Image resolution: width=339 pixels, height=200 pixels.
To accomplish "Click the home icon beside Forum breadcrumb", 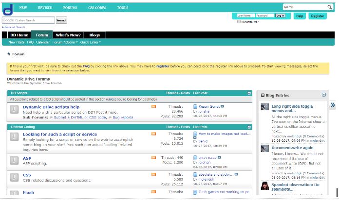I will (9, 54).
